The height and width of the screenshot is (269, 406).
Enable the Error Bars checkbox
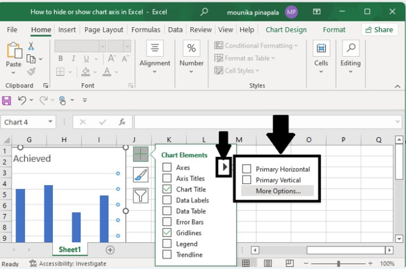click(x=167, y=222)
